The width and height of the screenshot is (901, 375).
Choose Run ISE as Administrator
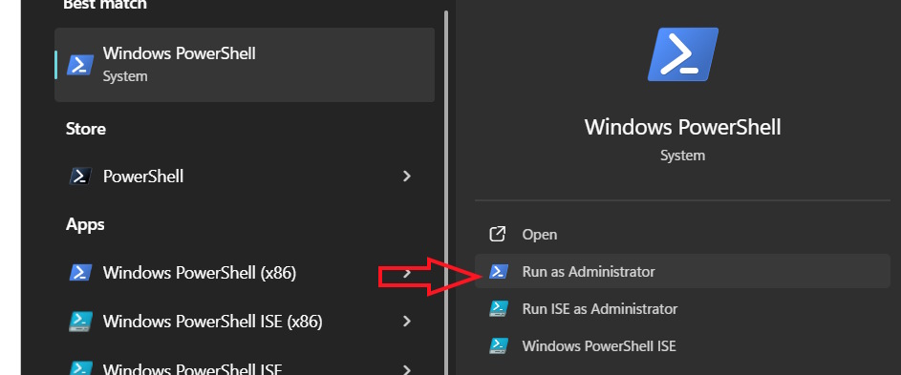[x=682, y=309]
